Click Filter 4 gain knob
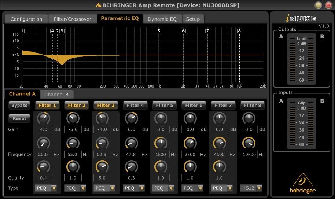 point(131,118)
